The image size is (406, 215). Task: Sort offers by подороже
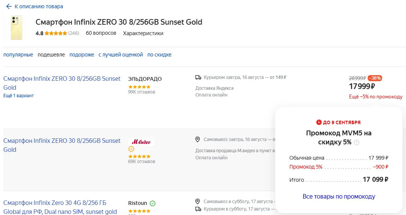point(82,55)
